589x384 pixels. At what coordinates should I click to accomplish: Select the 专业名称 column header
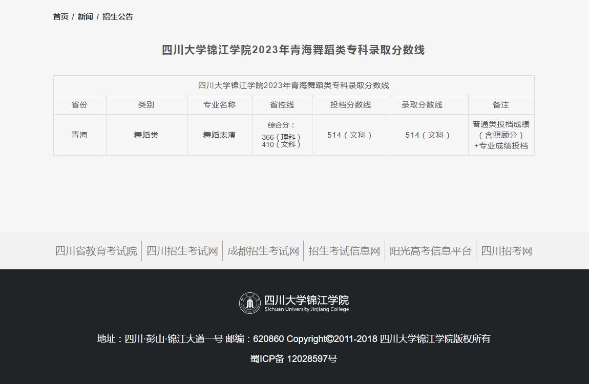[220, 105]
